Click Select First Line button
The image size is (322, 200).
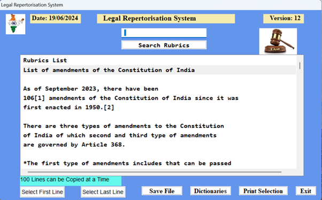42,192
